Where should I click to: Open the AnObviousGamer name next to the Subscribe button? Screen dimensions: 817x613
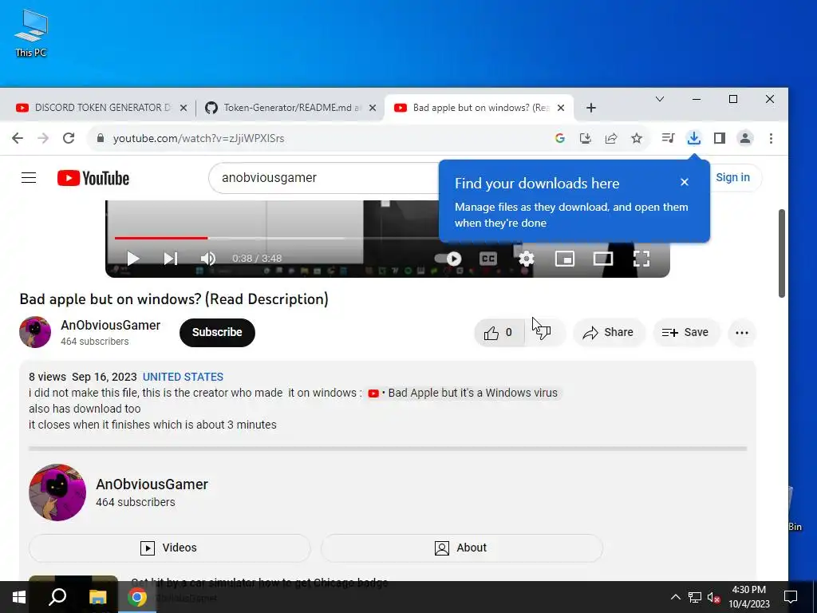[110, 326]
